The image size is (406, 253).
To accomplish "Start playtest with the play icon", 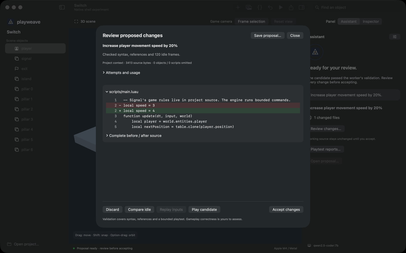I will [281, 7].
